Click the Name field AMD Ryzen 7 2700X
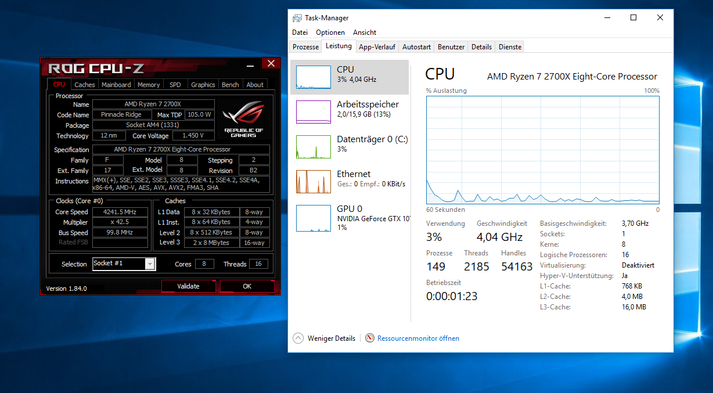Image resolution: width=713 pixels, height=393 pixels. point(153,104)
